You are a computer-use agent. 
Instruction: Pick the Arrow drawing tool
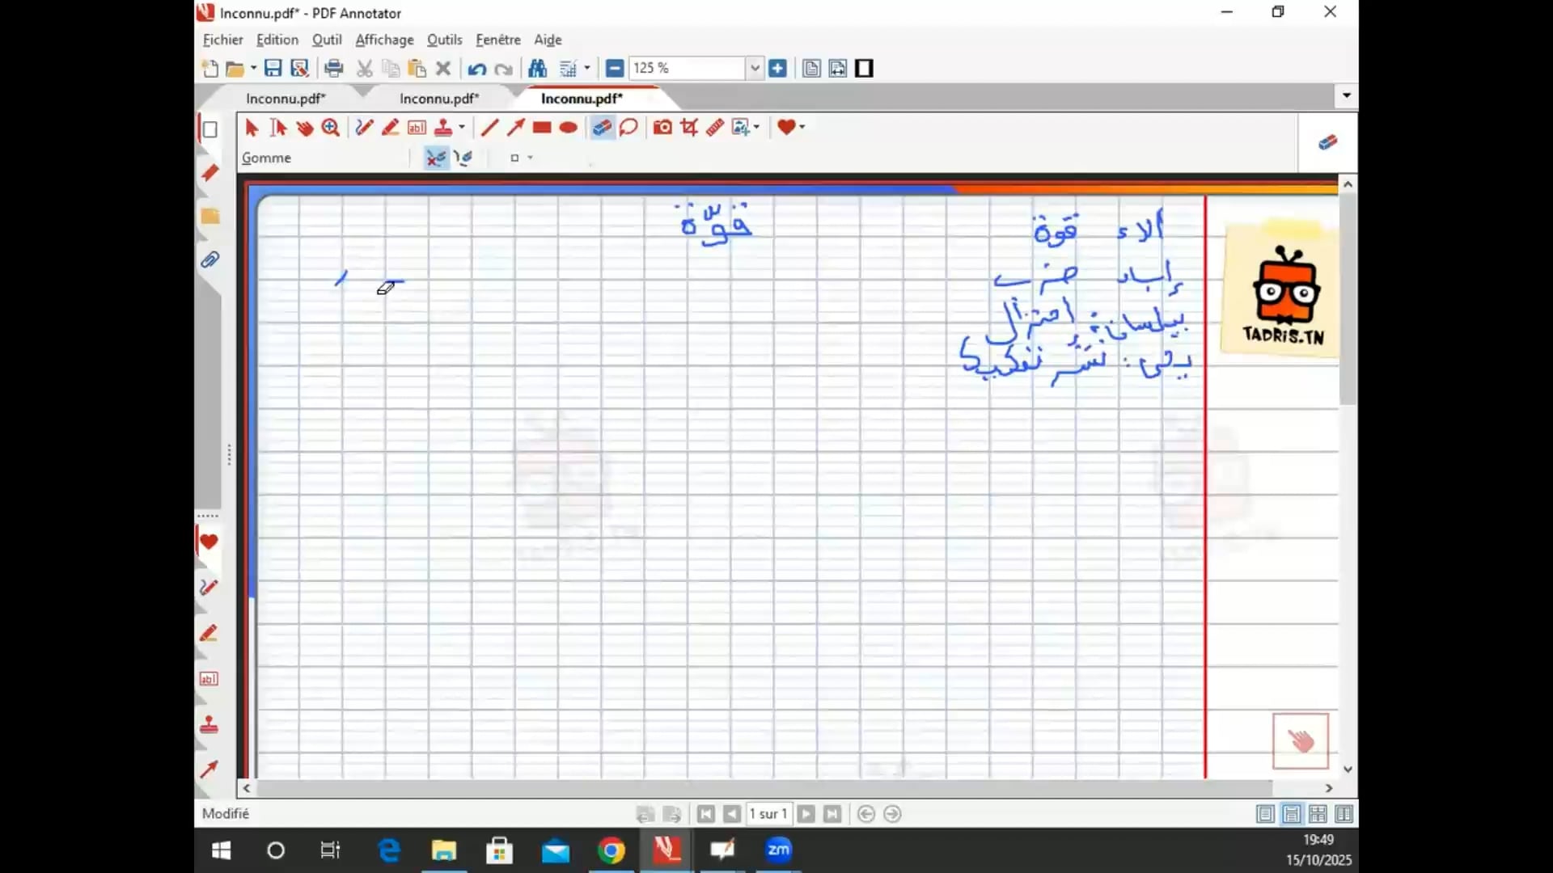(515, 127)
